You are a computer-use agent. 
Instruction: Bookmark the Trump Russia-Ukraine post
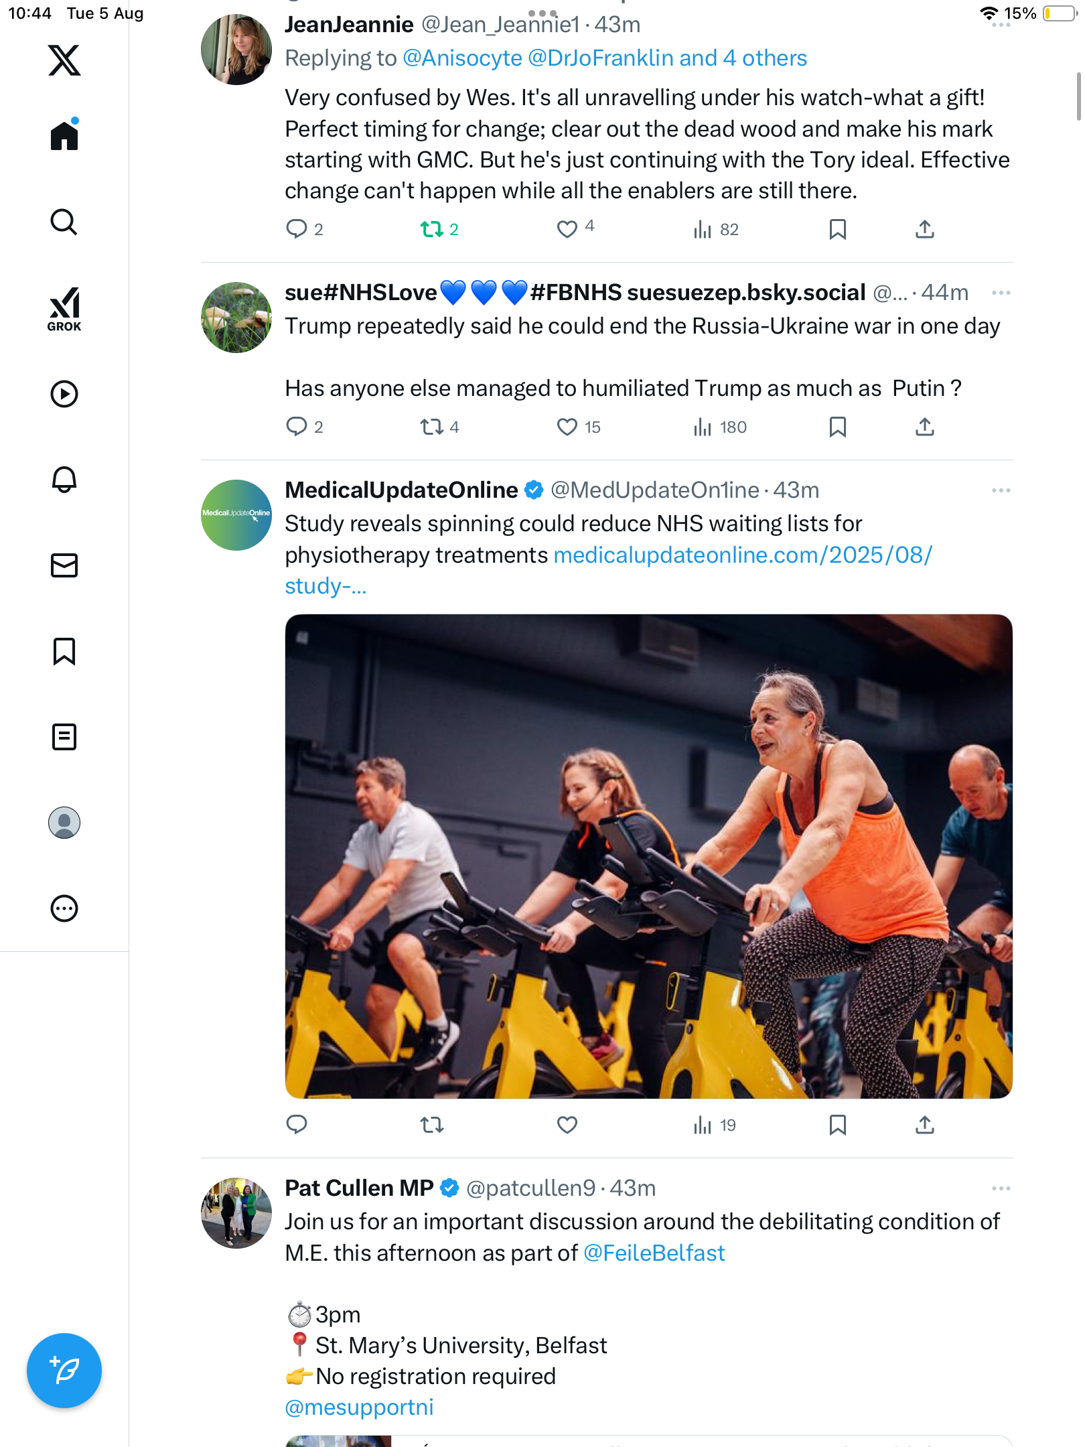pyautogui.click(x=837, y=427)
